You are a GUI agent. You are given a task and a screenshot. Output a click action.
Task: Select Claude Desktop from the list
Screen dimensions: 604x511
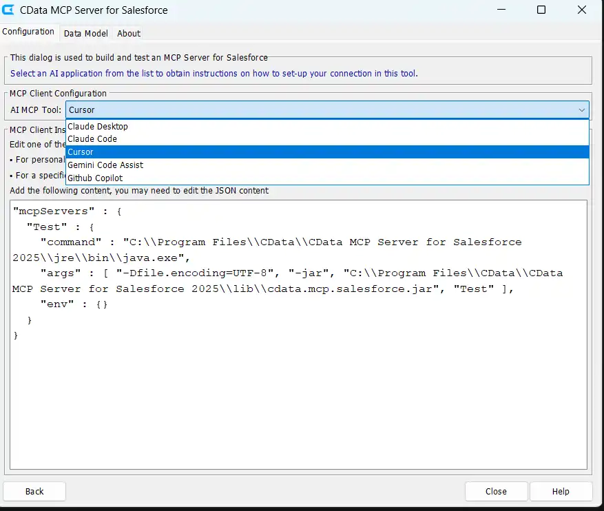click(x=98, y=127)
